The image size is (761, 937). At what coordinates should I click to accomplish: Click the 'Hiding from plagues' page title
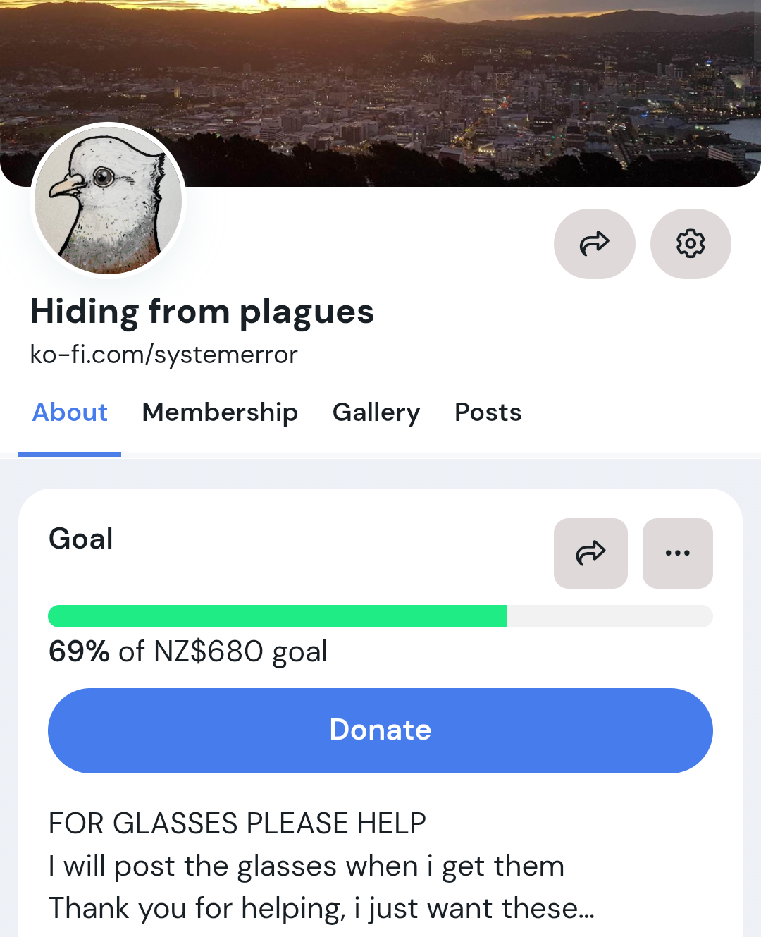pyautogui.click(x=202, y=312)
